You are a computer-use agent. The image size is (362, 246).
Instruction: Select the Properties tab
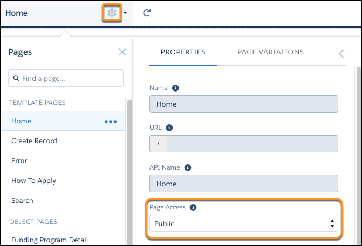(183, 52)
